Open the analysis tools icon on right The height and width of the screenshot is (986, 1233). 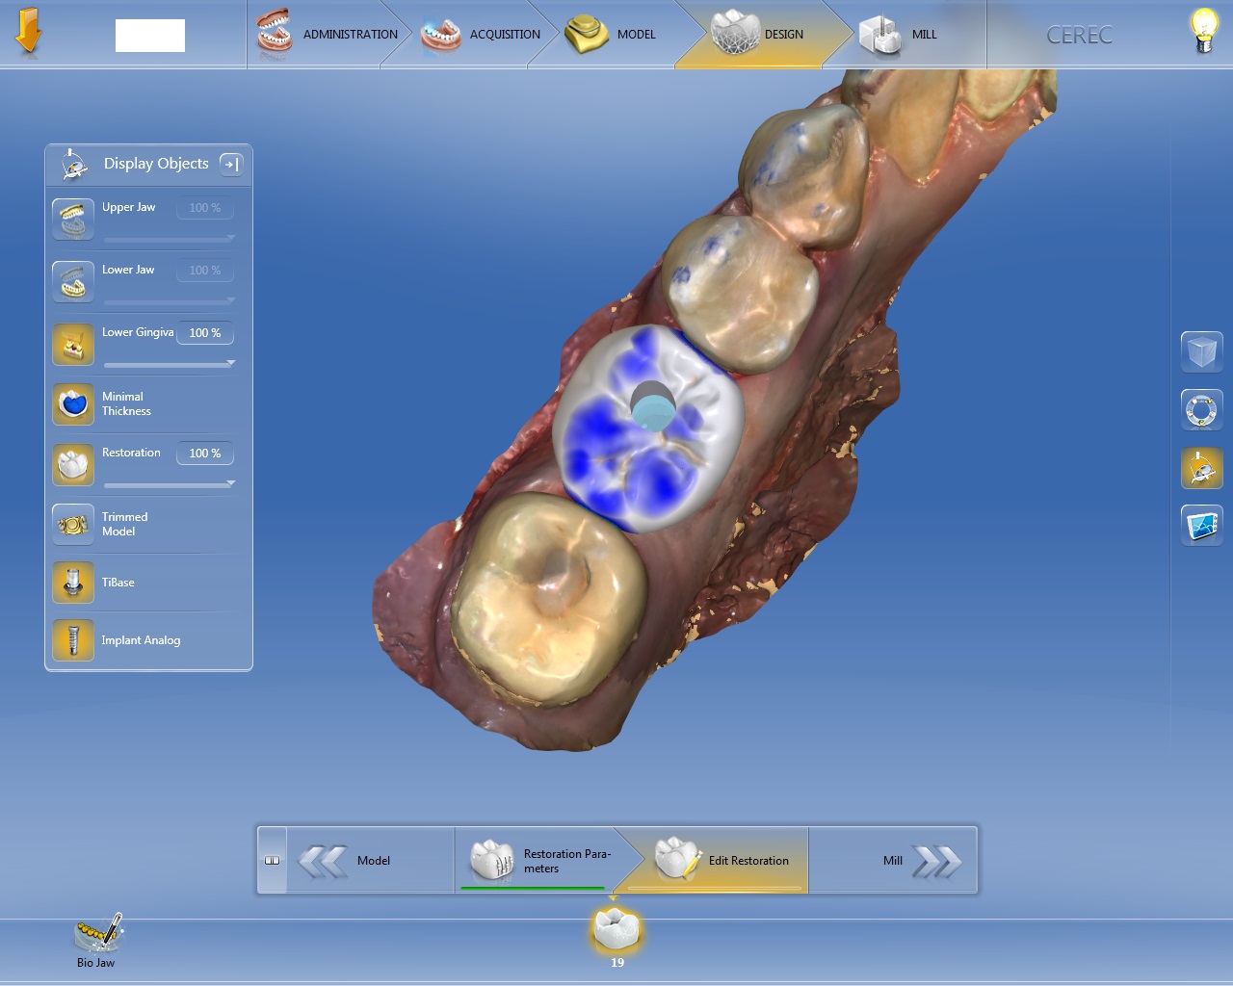click(1201, 527)
